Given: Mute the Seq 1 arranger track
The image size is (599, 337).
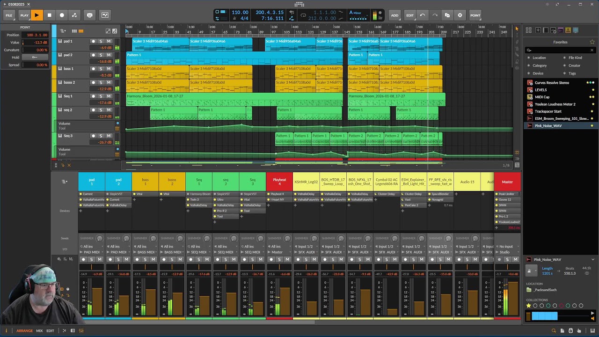Looking at the screenshot, I should click(109, 96).
